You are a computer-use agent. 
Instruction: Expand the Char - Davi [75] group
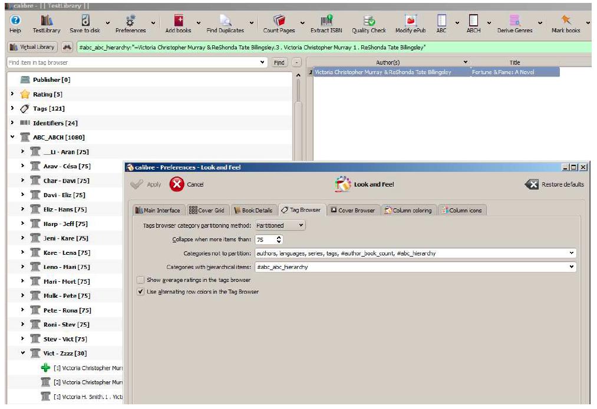pos(22,180)
